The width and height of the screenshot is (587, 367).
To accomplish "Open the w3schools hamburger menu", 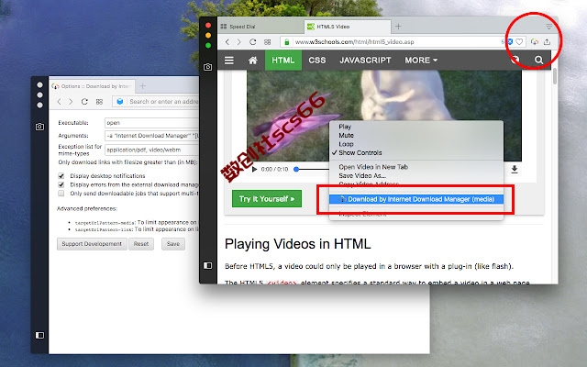I will [229, 61].
